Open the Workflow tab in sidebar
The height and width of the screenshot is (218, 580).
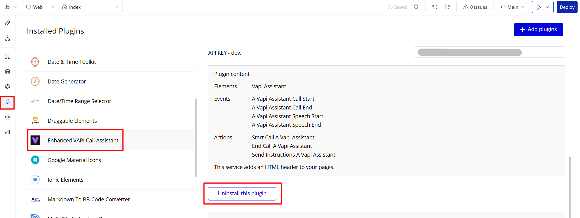pos(8,38)
